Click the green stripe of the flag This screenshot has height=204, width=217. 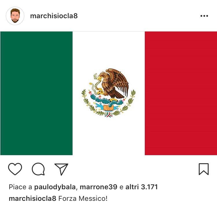[36, 93]
